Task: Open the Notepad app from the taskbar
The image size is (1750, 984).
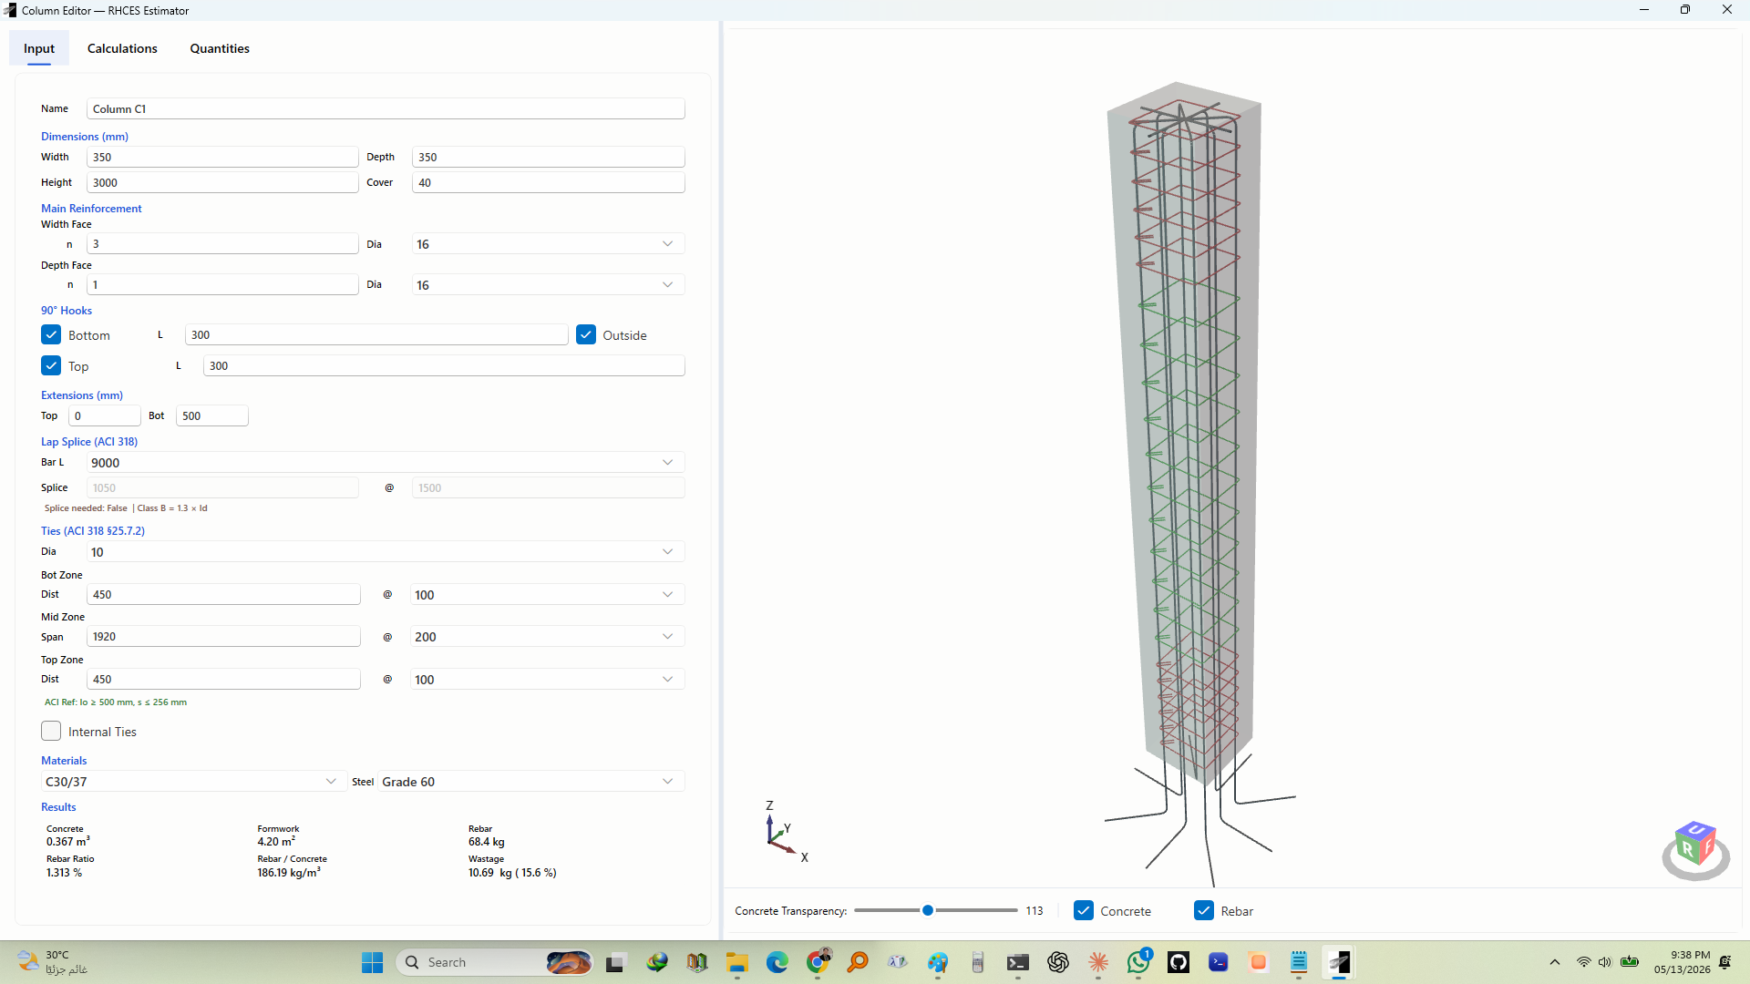Action: [x=1299, y=962]
